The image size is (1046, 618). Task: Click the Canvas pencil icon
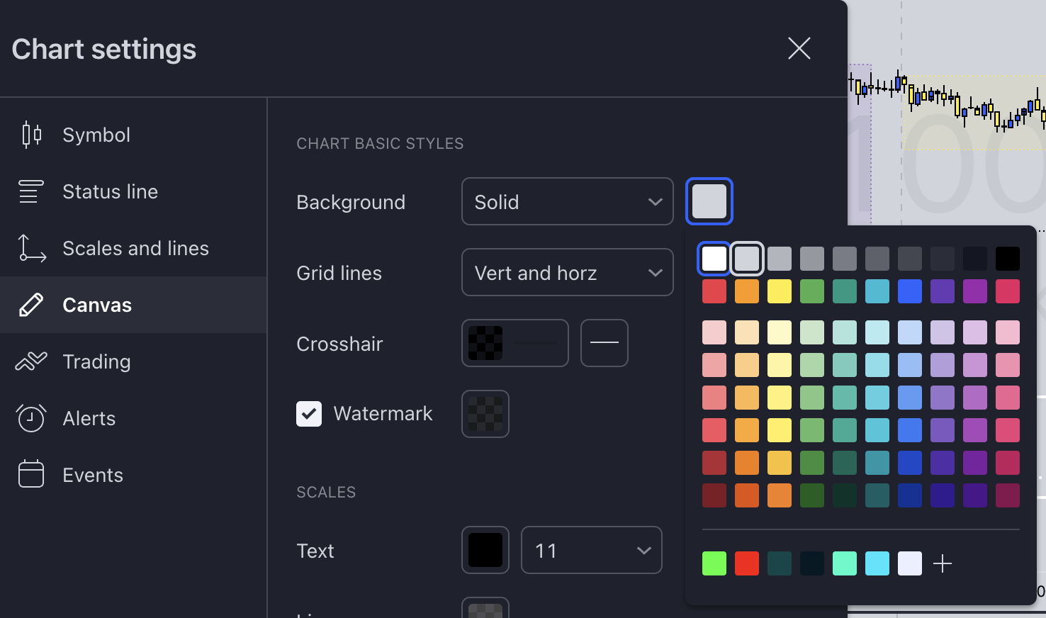click(31, 305)
